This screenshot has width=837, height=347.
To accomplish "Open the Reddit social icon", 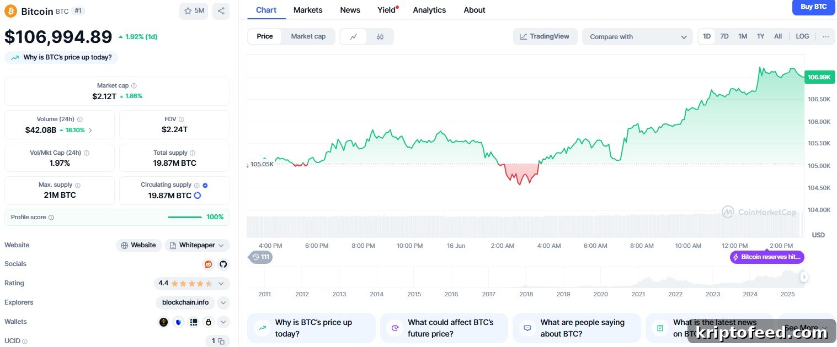I will [208, 264].
